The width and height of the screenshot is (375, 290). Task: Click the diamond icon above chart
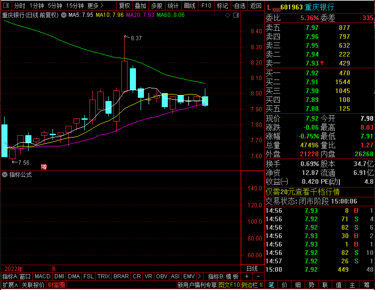pos(228,15)
